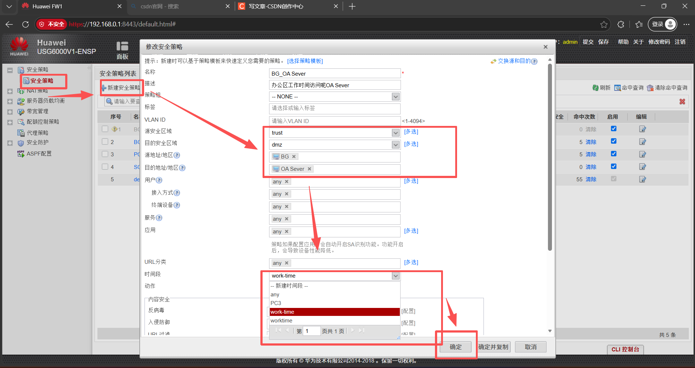Remove OA Sever tag from destination address

309,169
